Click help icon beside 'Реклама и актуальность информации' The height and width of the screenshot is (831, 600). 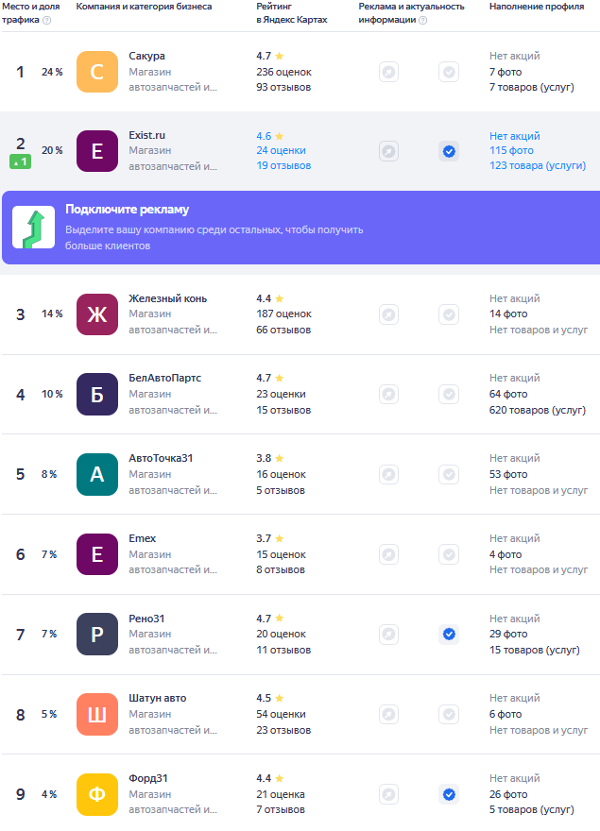tap(422, 20)
